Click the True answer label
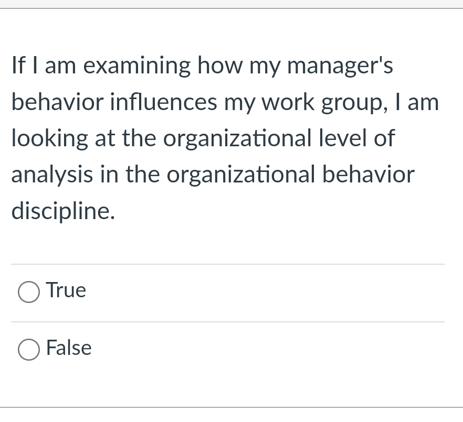The width and height of the screenshot is (463, 422). coord(66,290)
